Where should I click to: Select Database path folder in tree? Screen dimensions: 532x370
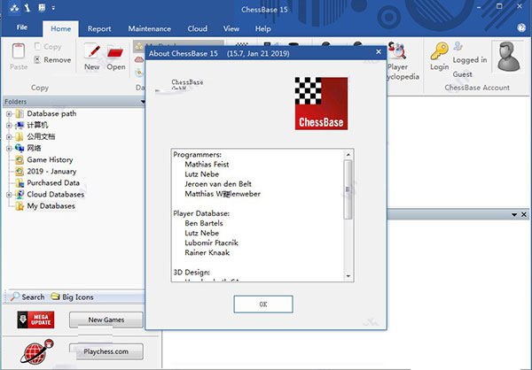(x=51, y=113)
